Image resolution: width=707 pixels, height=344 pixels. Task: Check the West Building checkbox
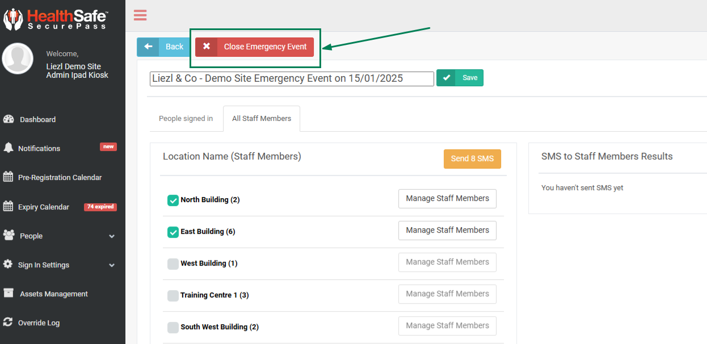pos(173,264)
